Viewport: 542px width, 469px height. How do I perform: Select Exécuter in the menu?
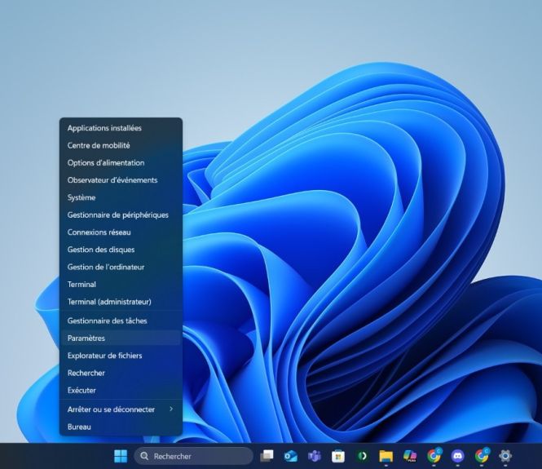click(x=121, y=390)
